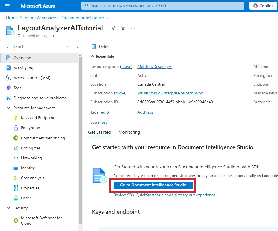This screenshot has width=278, height=231.
Task: Open the Tags icon in sidebar
Action: pos(8,88)
